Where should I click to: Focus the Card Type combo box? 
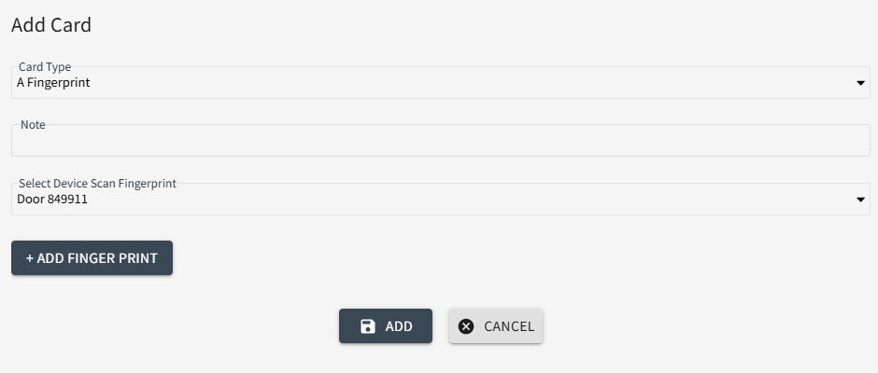[439, 83]
